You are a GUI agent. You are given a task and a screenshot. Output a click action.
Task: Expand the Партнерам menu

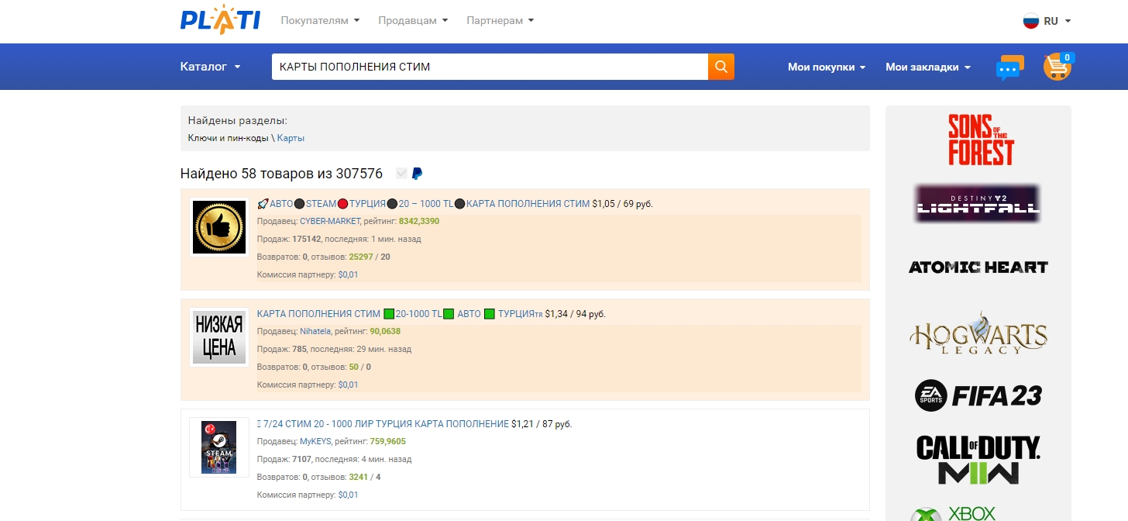pos(500,21)
